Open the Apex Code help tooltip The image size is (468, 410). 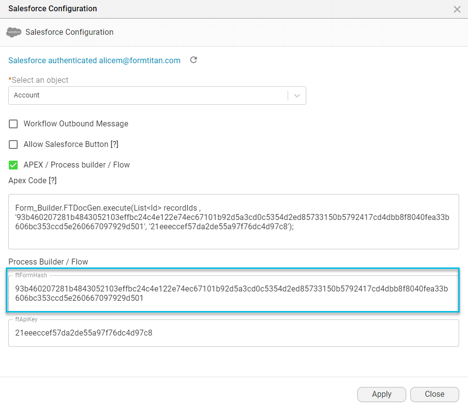(52, 180)
